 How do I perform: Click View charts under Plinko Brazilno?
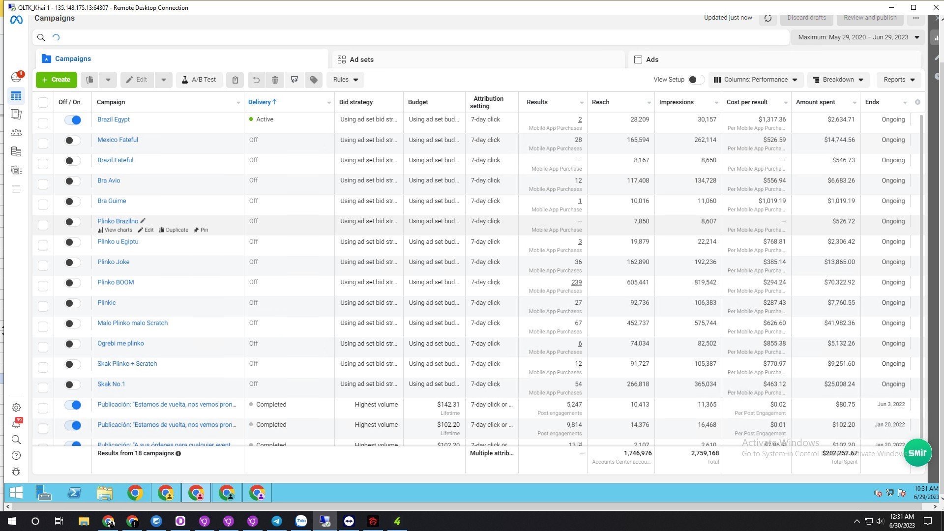tap(115, 230)
